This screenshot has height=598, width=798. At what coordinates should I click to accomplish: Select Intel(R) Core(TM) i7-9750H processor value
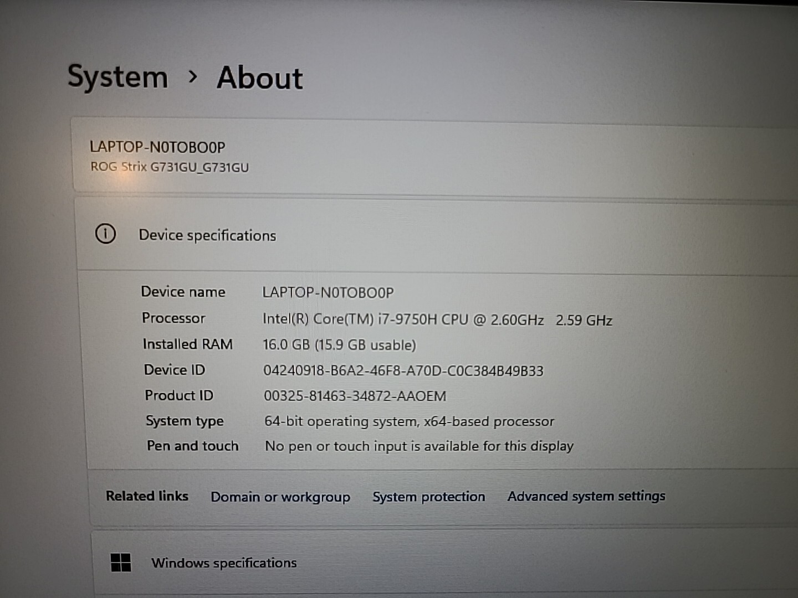[437, 319]
